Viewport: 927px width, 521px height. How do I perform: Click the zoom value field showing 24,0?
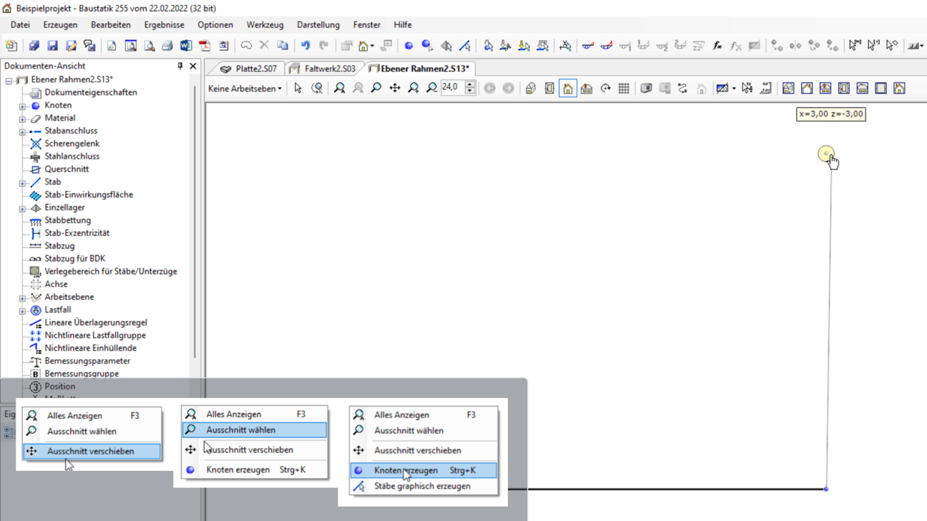[451, 88]
